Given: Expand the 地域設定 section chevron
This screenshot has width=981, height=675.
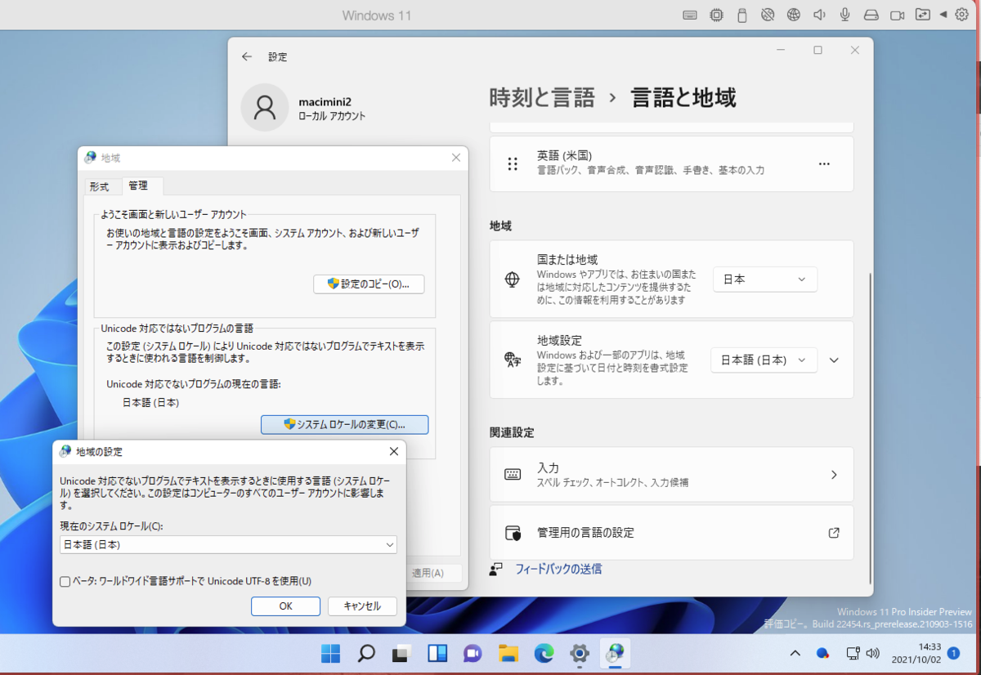Looking at the screenshot, I should tap(834, 360).
